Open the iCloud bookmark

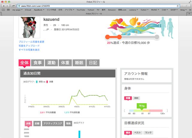pyautogui.click(x=28, y=10)
